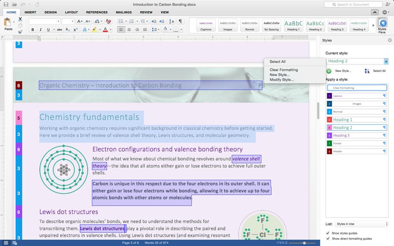
Task: Switch to the INSERT ribbon tab
Action: [31, 12]
